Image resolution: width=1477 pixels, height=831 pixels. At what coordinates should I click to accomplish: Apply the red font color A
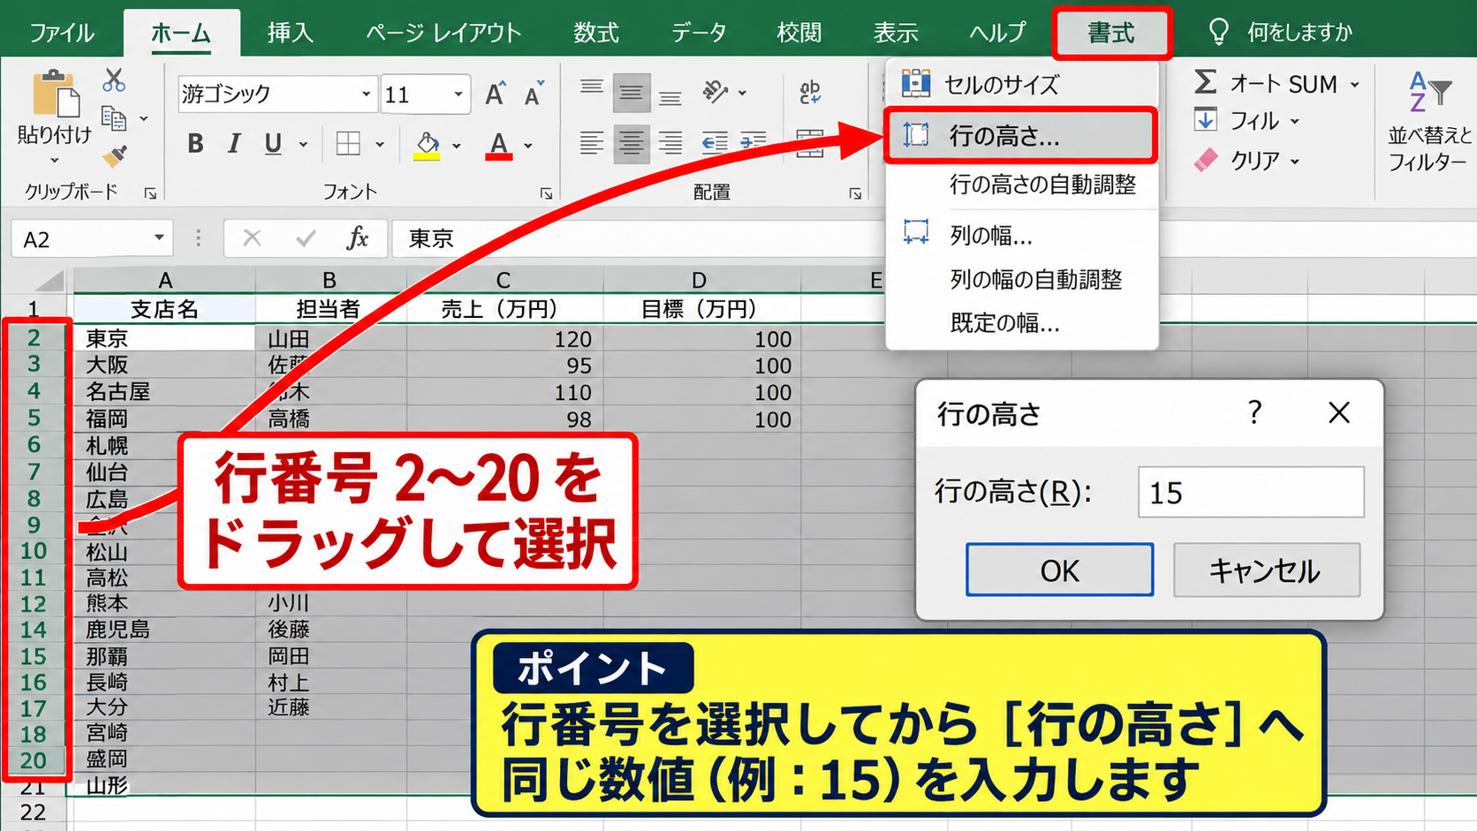tap(499, 146)
